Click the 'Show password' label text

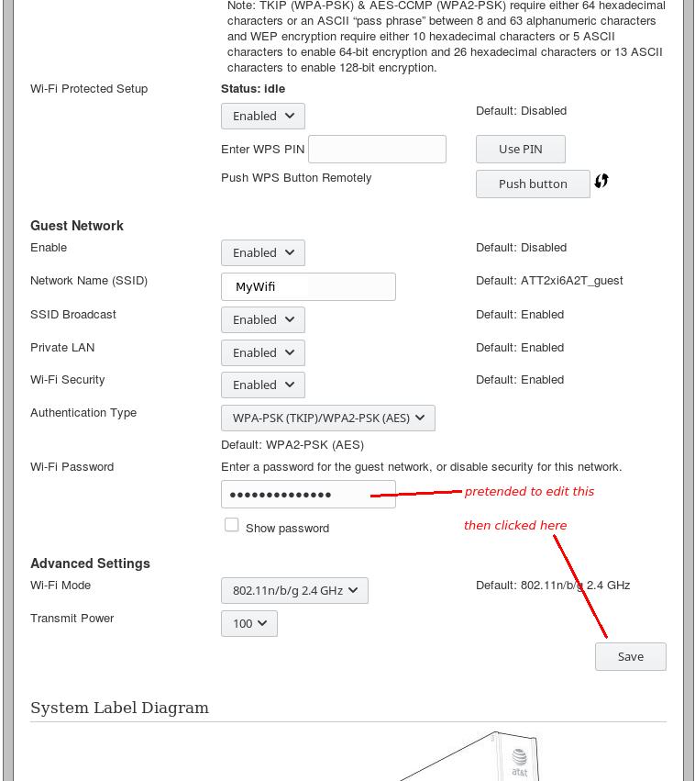(287, 529)
